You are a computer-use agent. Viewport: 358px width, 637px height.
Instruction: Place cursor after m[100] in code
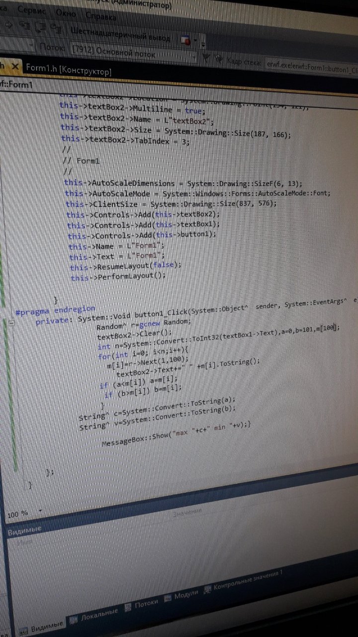(x=337, y=327)
